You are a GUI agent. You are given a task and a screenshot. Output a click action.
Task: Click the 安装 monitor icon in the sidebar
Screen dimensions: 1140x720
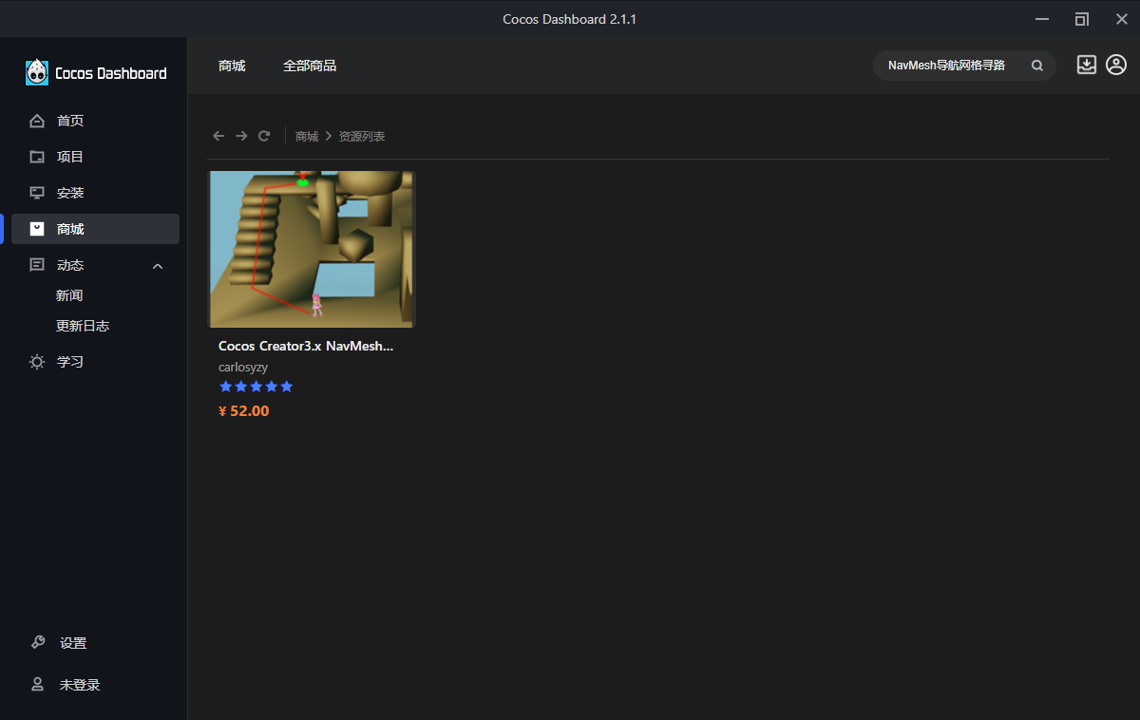(37, 193)
